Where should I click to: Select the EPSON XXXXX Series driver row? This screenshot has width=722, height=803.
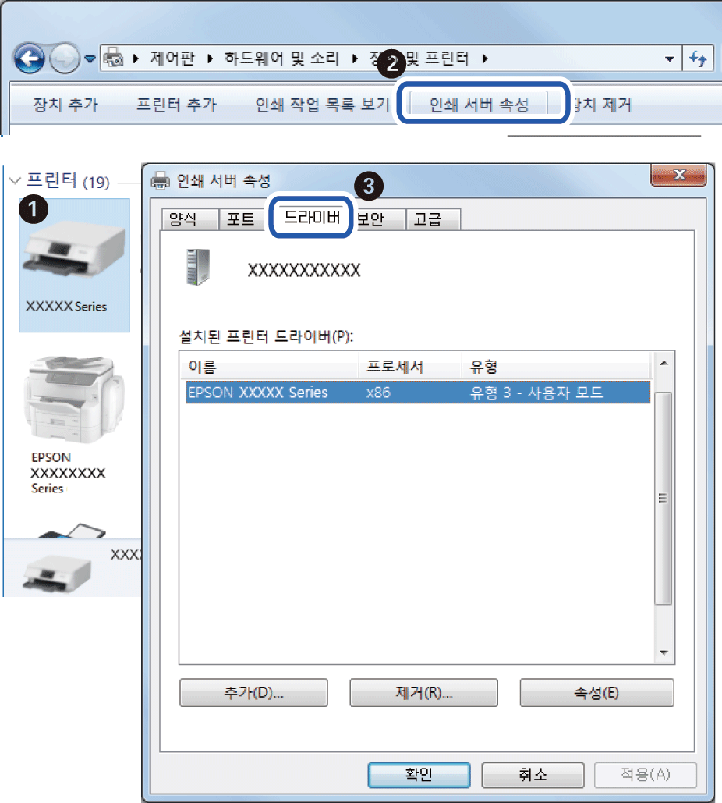tap(417, 393)
